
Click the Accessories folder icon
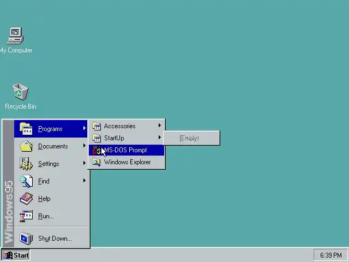(x=97, y=126)
